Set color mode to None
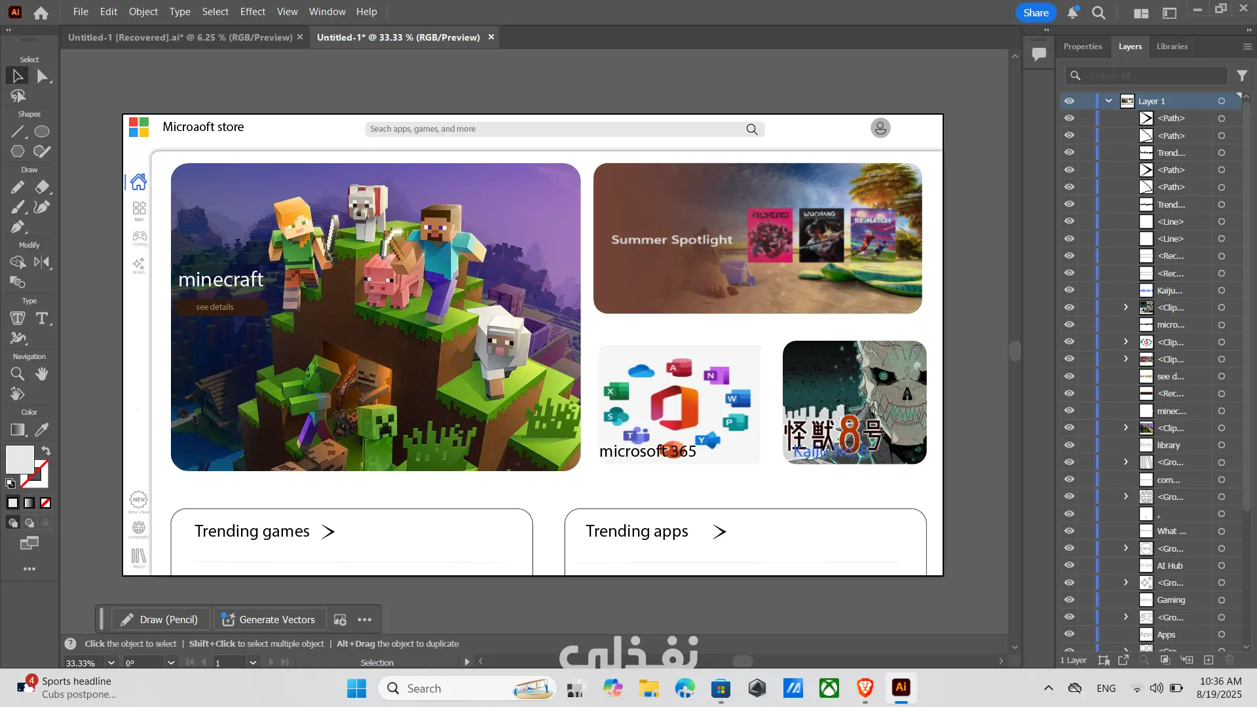 45,503
